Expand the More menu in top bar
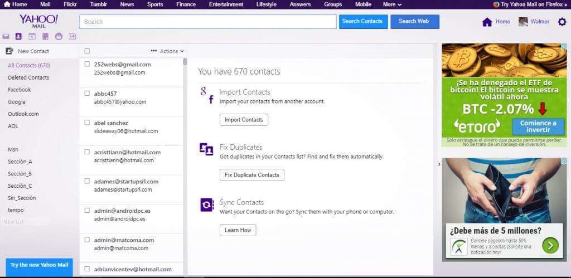The width and height of the screenshot is (571, 278). [392, 4]
